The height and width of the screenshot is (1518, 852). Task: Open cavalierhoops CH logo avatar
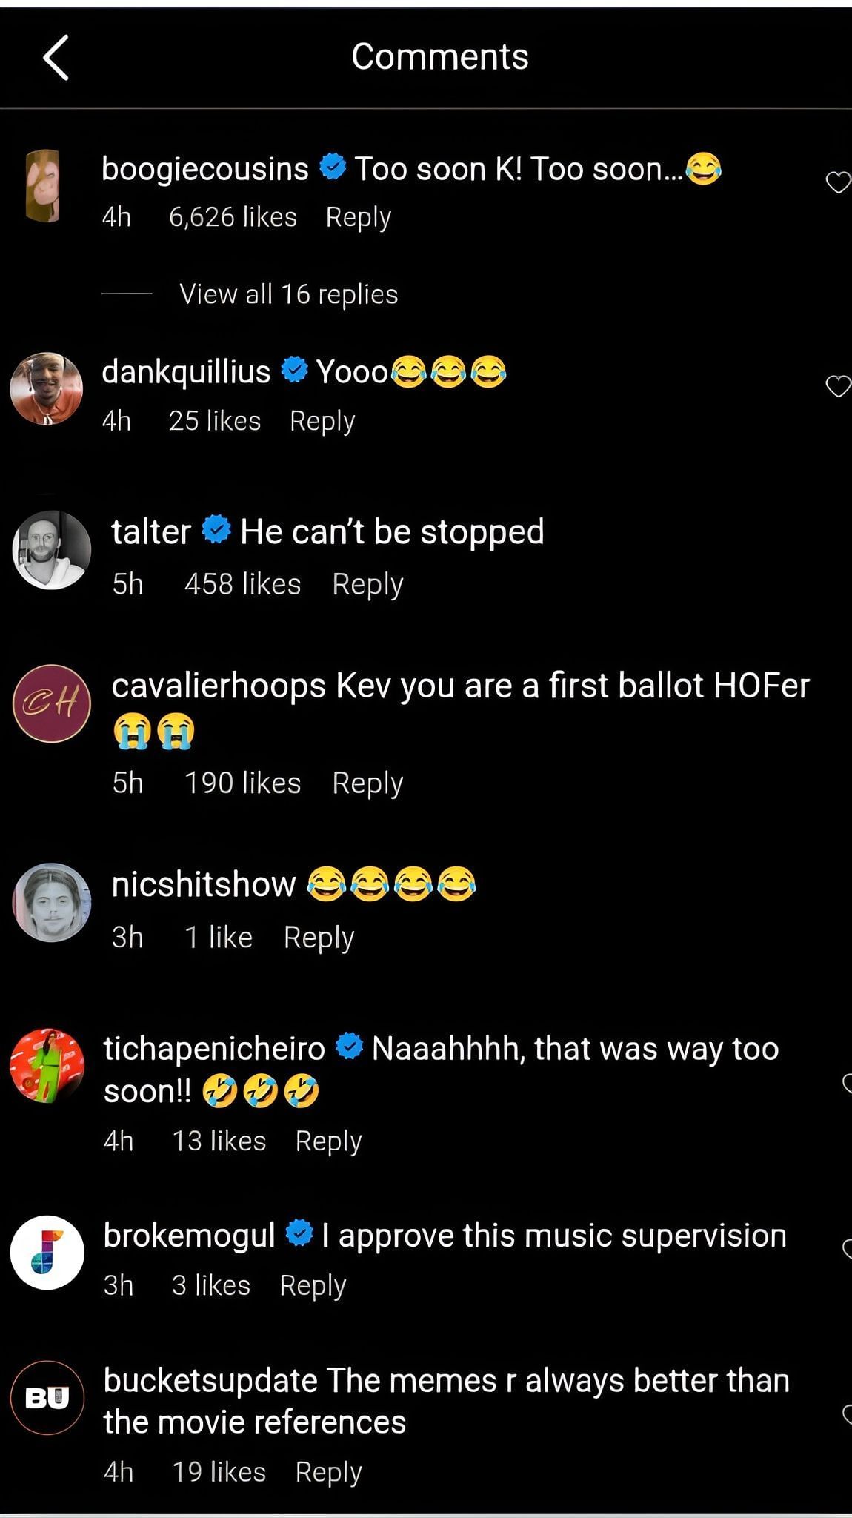coord(51,703)
